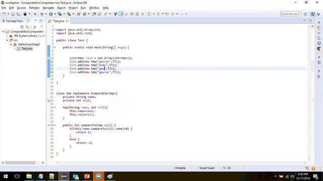Toggle Block Selection Mode toolbar button
The height and width of the screenshot is (181, 323).
pos(137,14)
